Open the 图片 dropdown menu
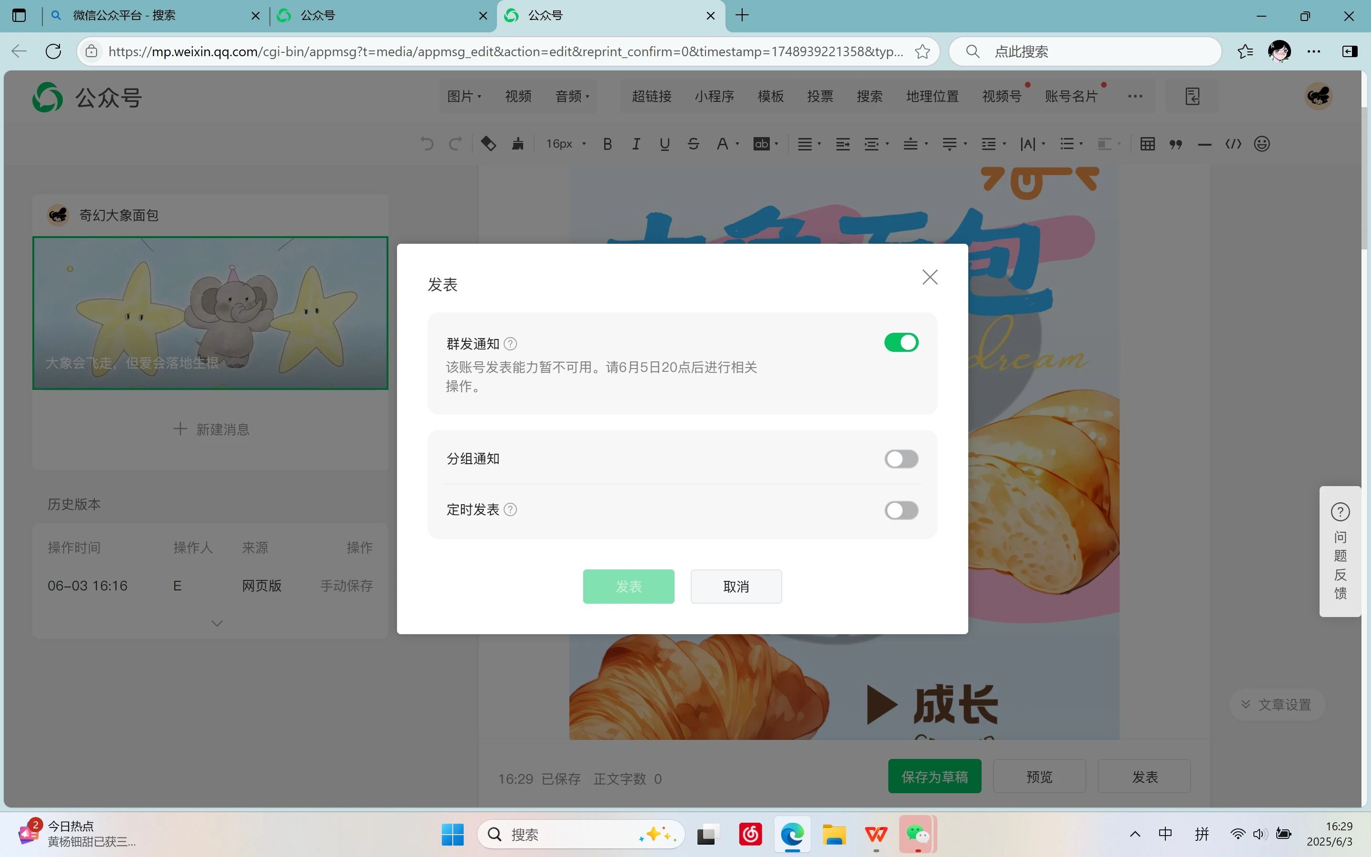Viewport: 1371px width, 857px height. click(464, 96)
